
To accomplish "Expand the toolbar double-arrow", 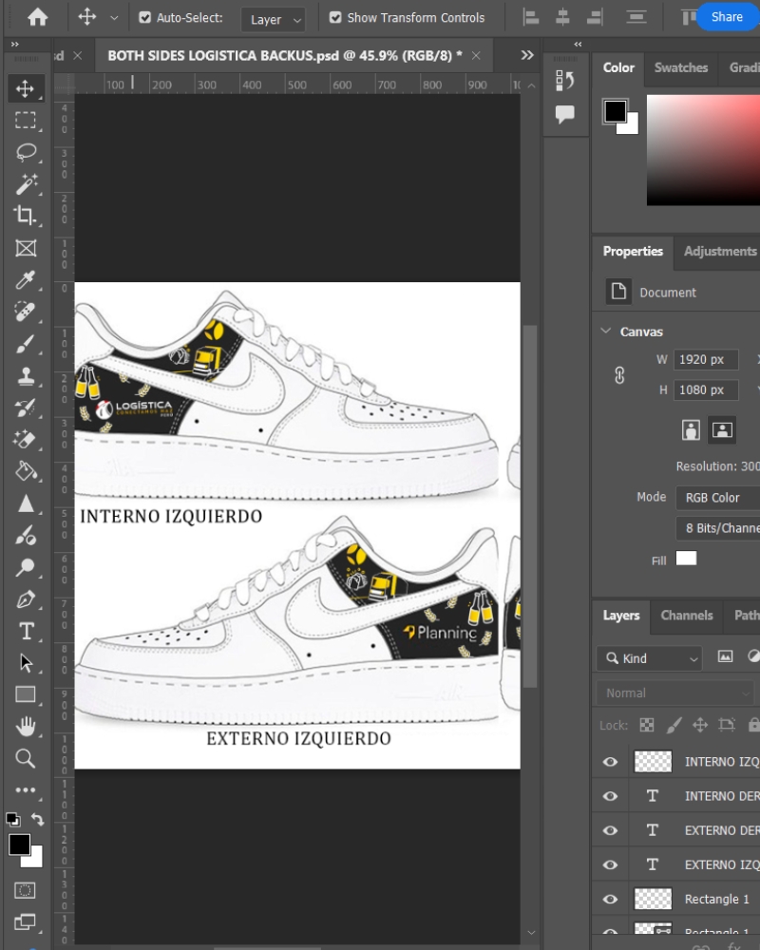I will coord(14,45).
